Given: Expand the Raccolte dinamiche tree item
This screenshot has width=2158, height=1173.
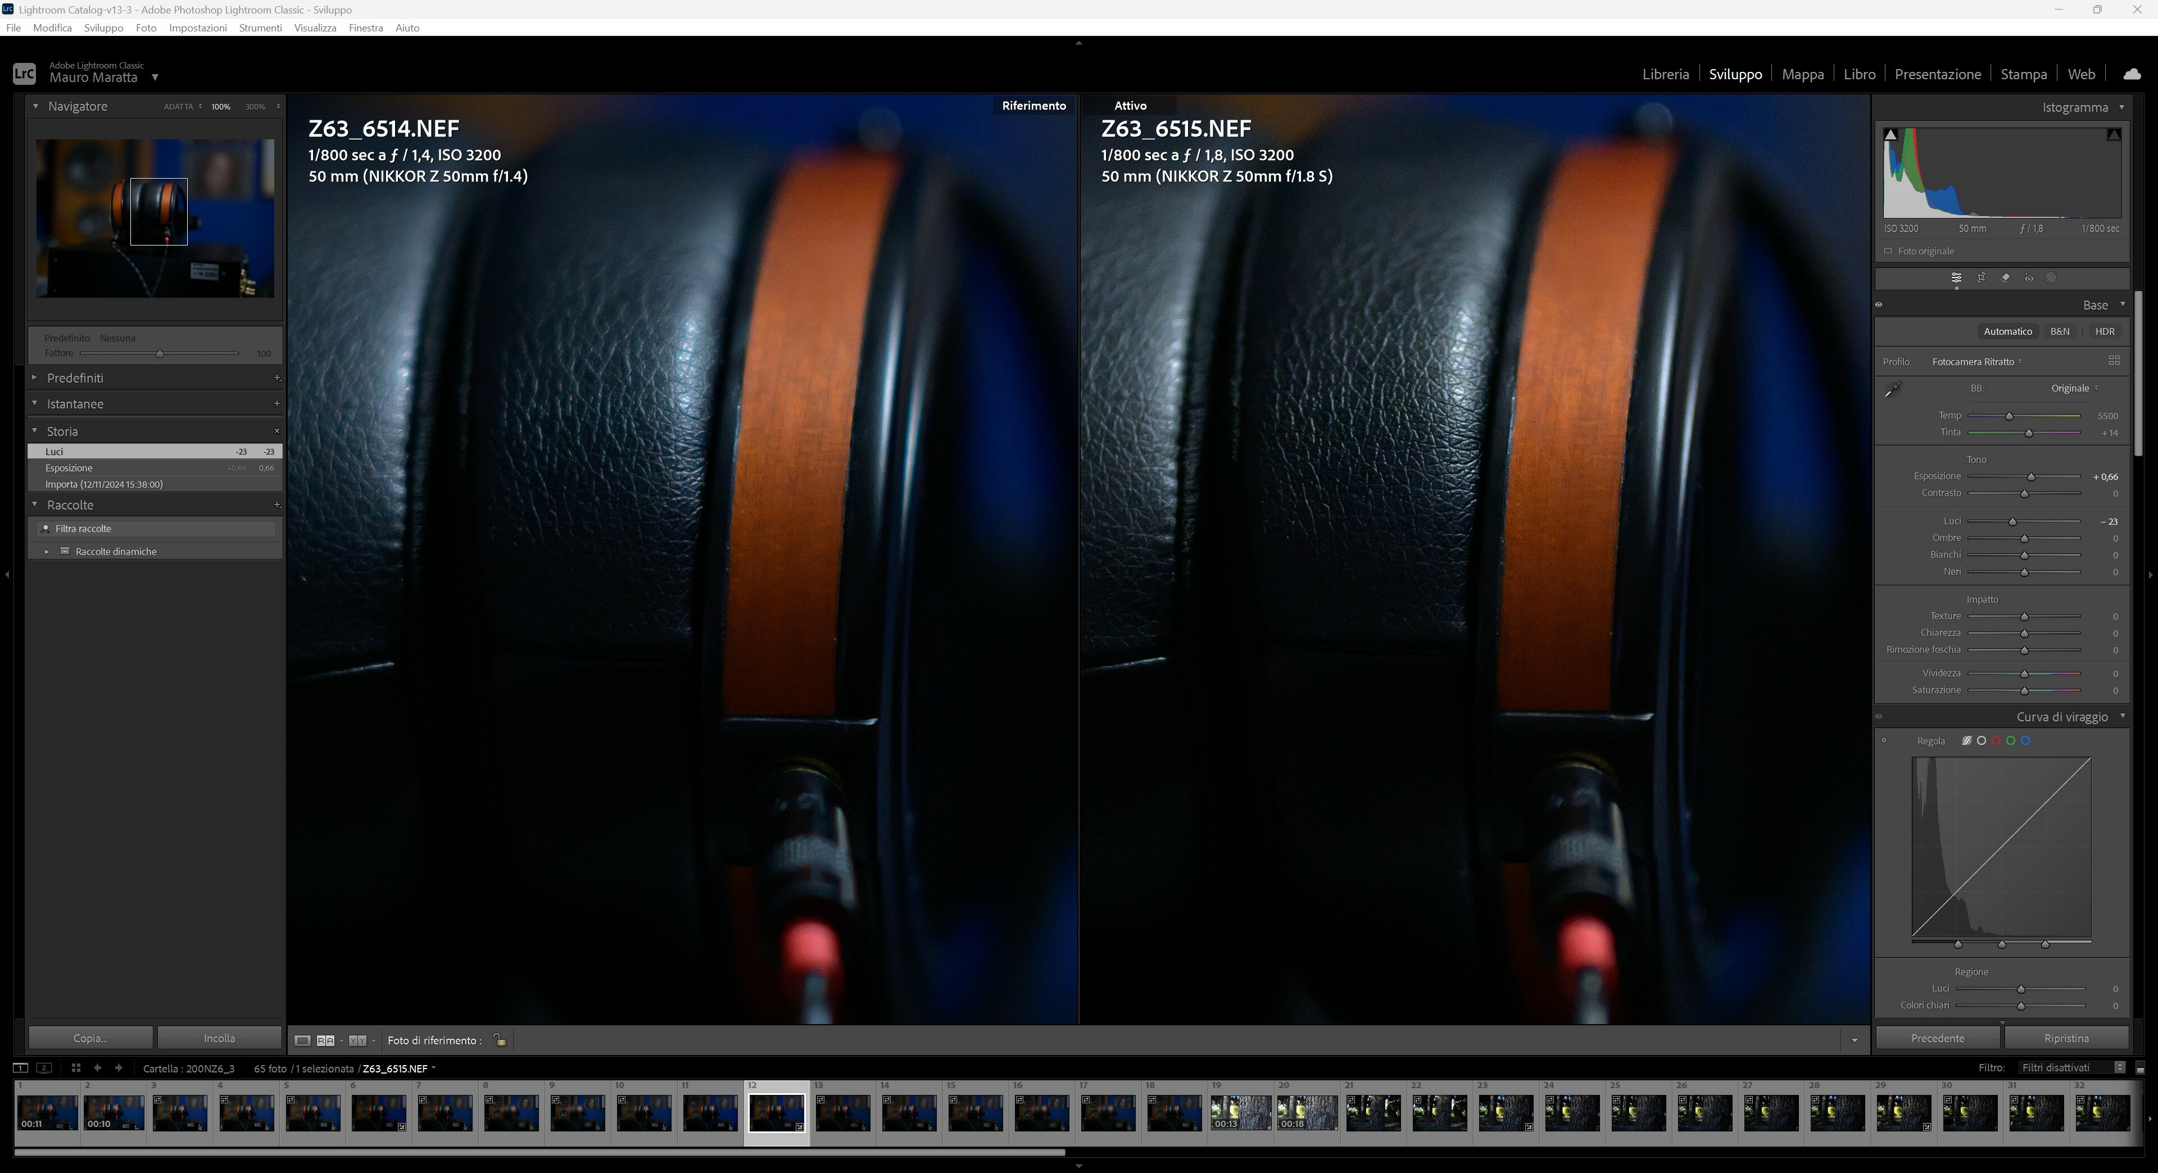Looking at the screenshot, I should pyautogui.click(x=47, y=552).
